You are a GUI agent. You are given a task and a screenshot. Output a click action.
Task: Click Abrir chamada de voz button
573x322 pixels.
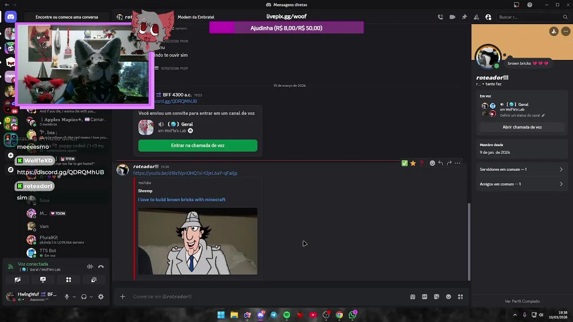pyautogui.click(x=522, y=127)
